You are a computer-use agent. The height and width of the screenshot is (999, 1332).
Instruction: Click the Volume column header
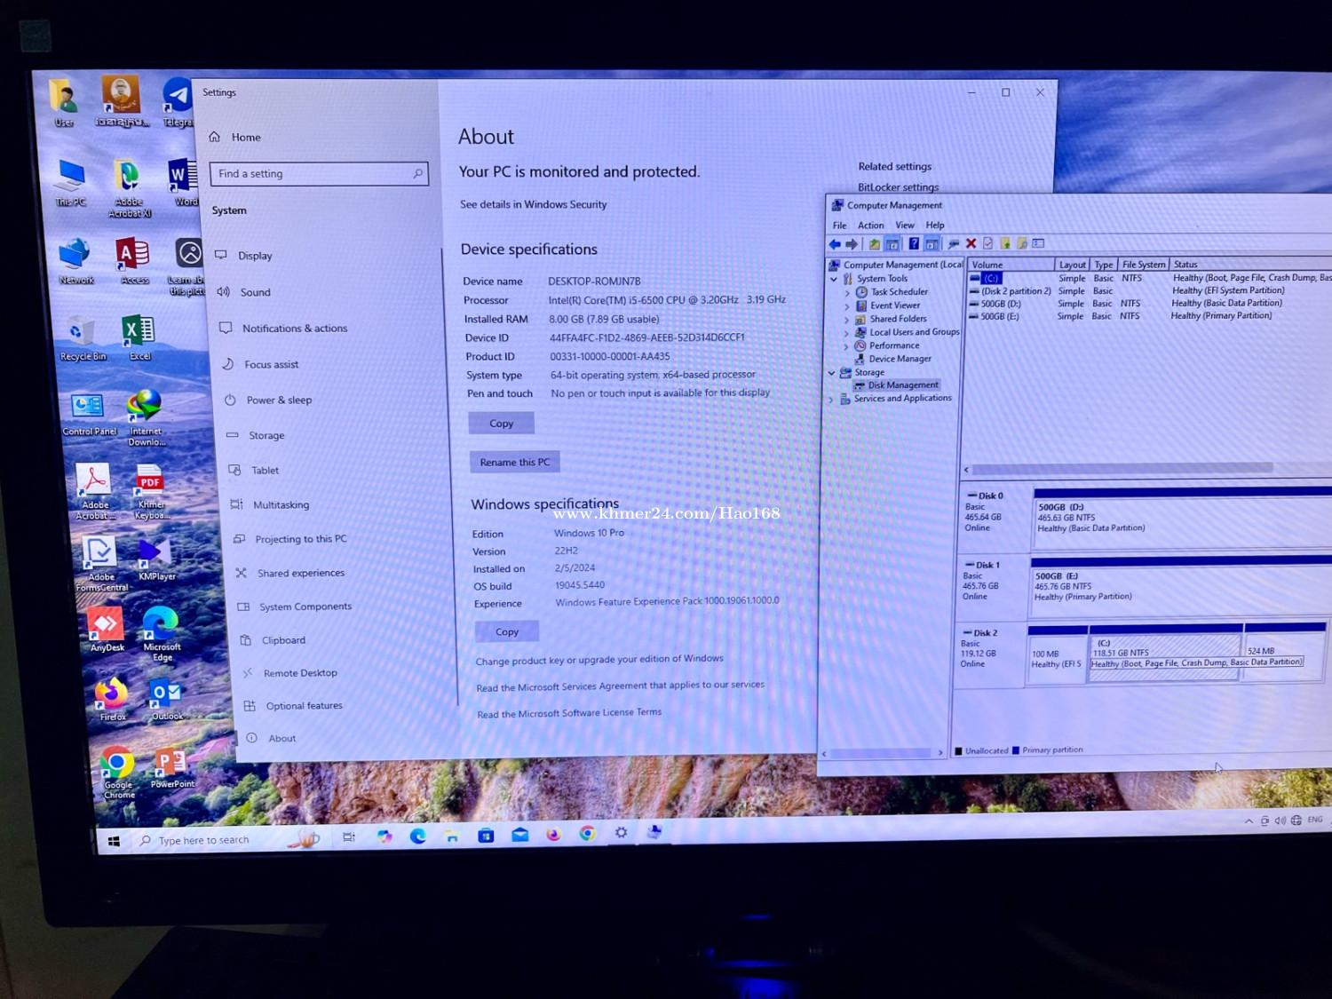tap(1011, 265)
